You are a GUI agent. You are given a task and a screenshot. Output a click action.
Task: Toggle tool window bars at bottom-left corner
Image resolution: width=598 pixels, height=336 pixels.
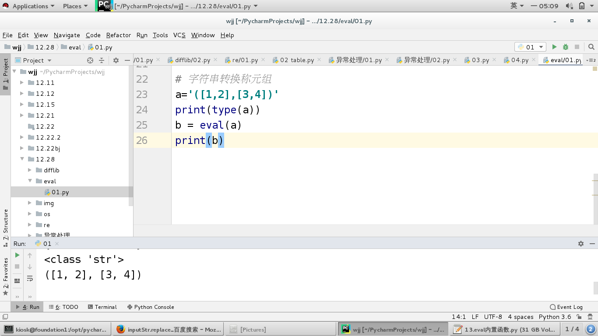tap(5, 317)
